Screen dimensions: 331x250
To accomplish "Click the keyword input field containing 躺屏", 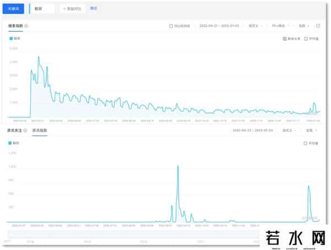I will (42, 9).
